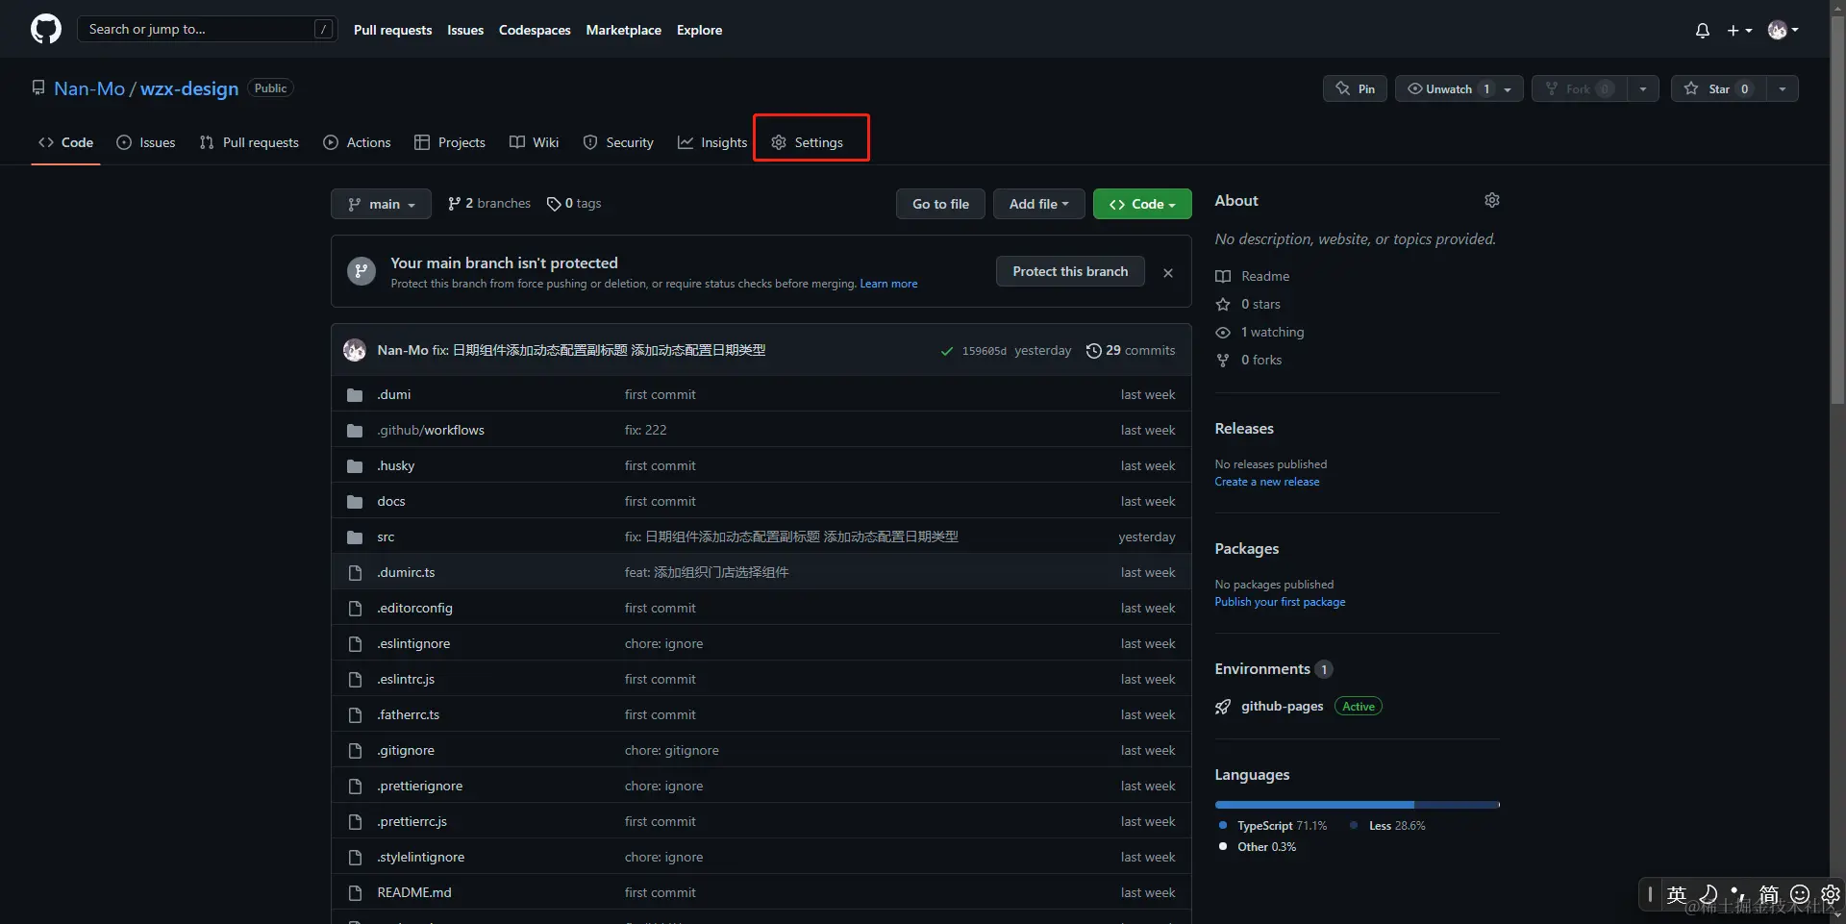Screen dimensions: 1846x924
Task: Click the Nan-Mo owner link
Action: (89, 88)
